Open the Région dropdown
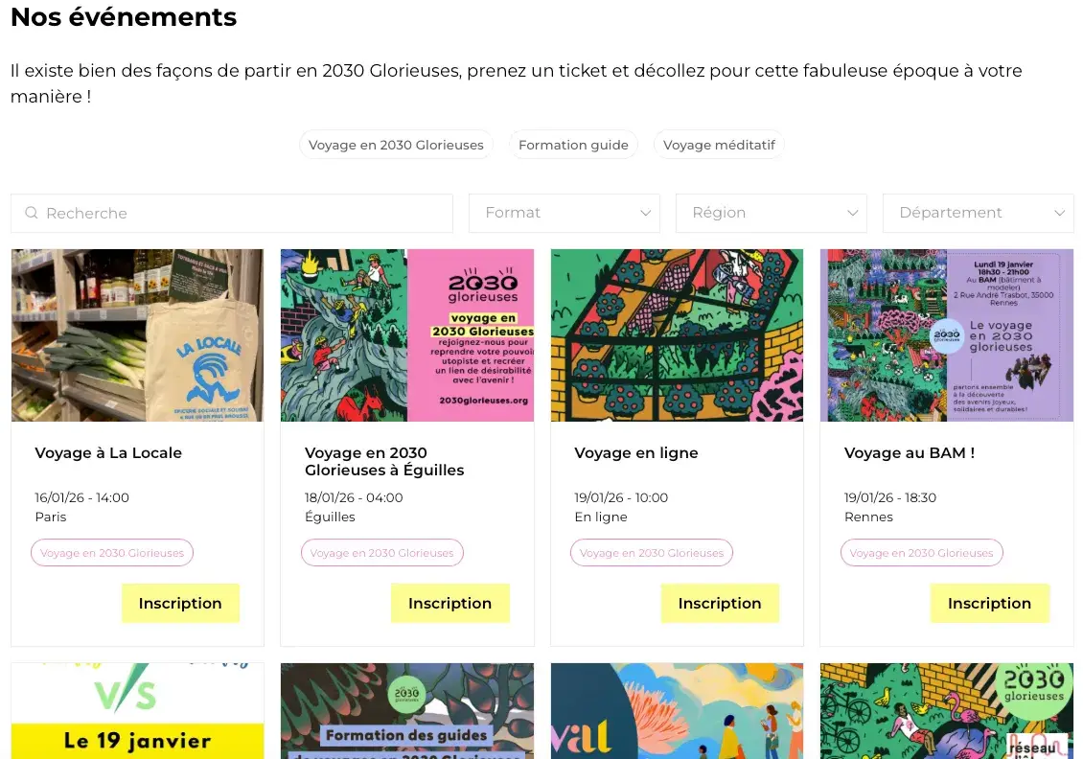This screenshot has height=759, width=1083. [771, 213]
